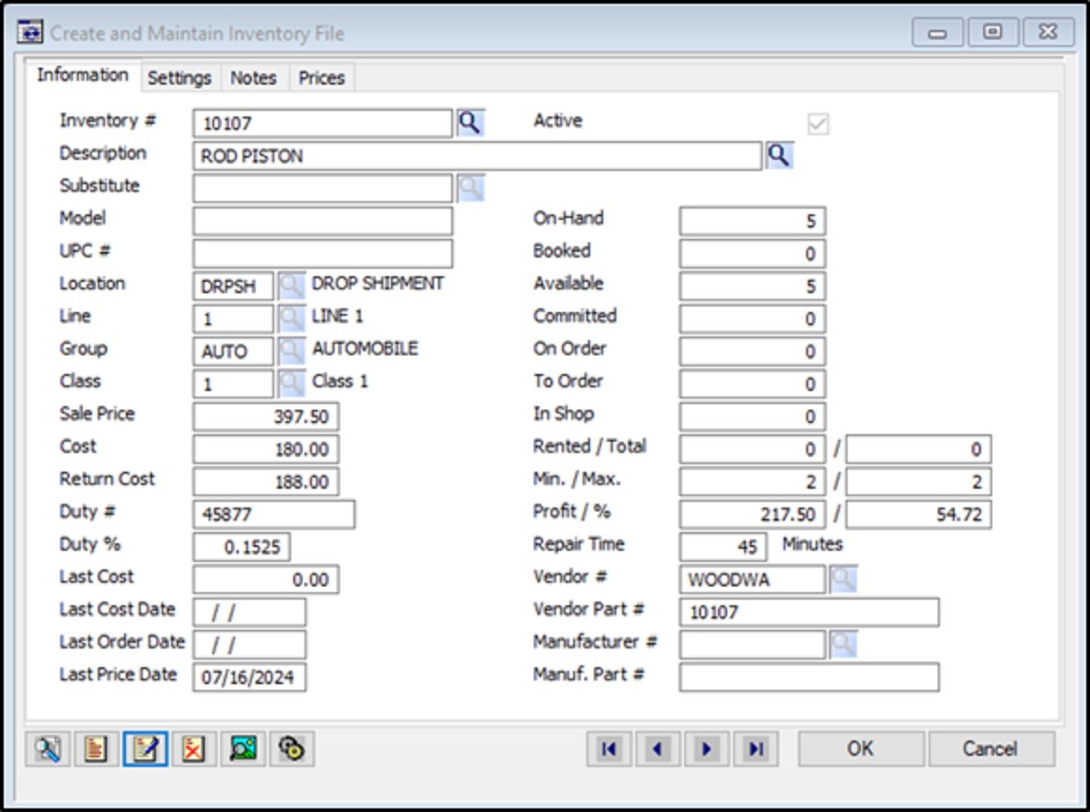
Task: Click the Last Cost field 0.00
Action: (266, 579)
